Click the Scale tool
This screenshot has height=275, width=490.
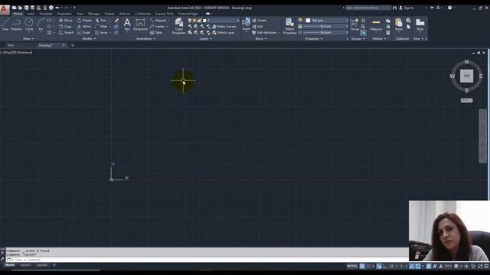coord(83,32)
